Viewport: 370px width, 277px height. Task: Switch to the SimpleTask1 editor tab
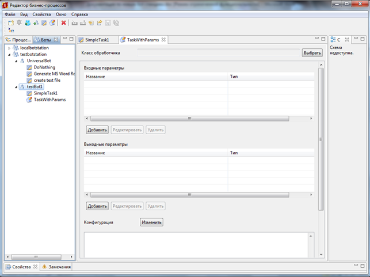click(96, 40)
